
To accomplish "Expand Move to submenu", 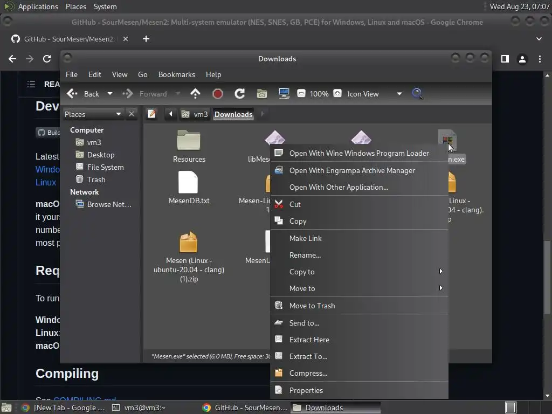I will point(359,288).
